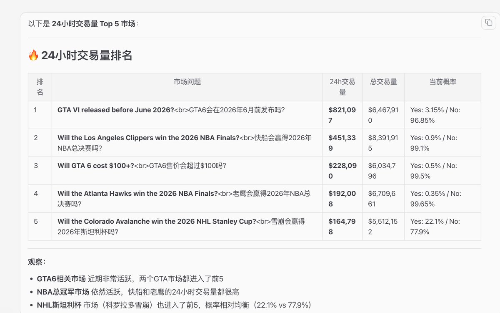This screenshot has width=500, height=313.
Task: Click the $228,090 24h volume value
Action: (x=342, y=171)
